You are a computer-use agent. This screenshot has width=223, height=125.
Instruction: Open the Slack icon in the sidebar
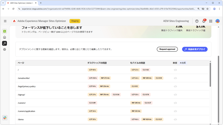(x=5, y=118)
